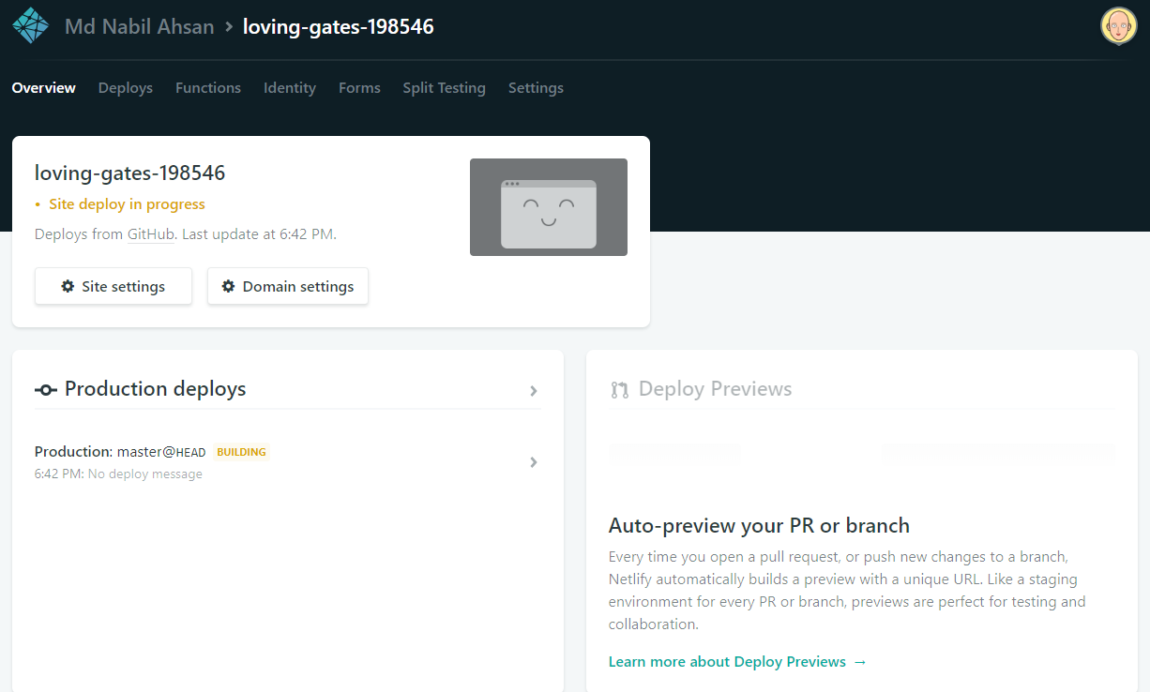Click the Site settings button
The image size is (1150, 692).
coord(113,286)
